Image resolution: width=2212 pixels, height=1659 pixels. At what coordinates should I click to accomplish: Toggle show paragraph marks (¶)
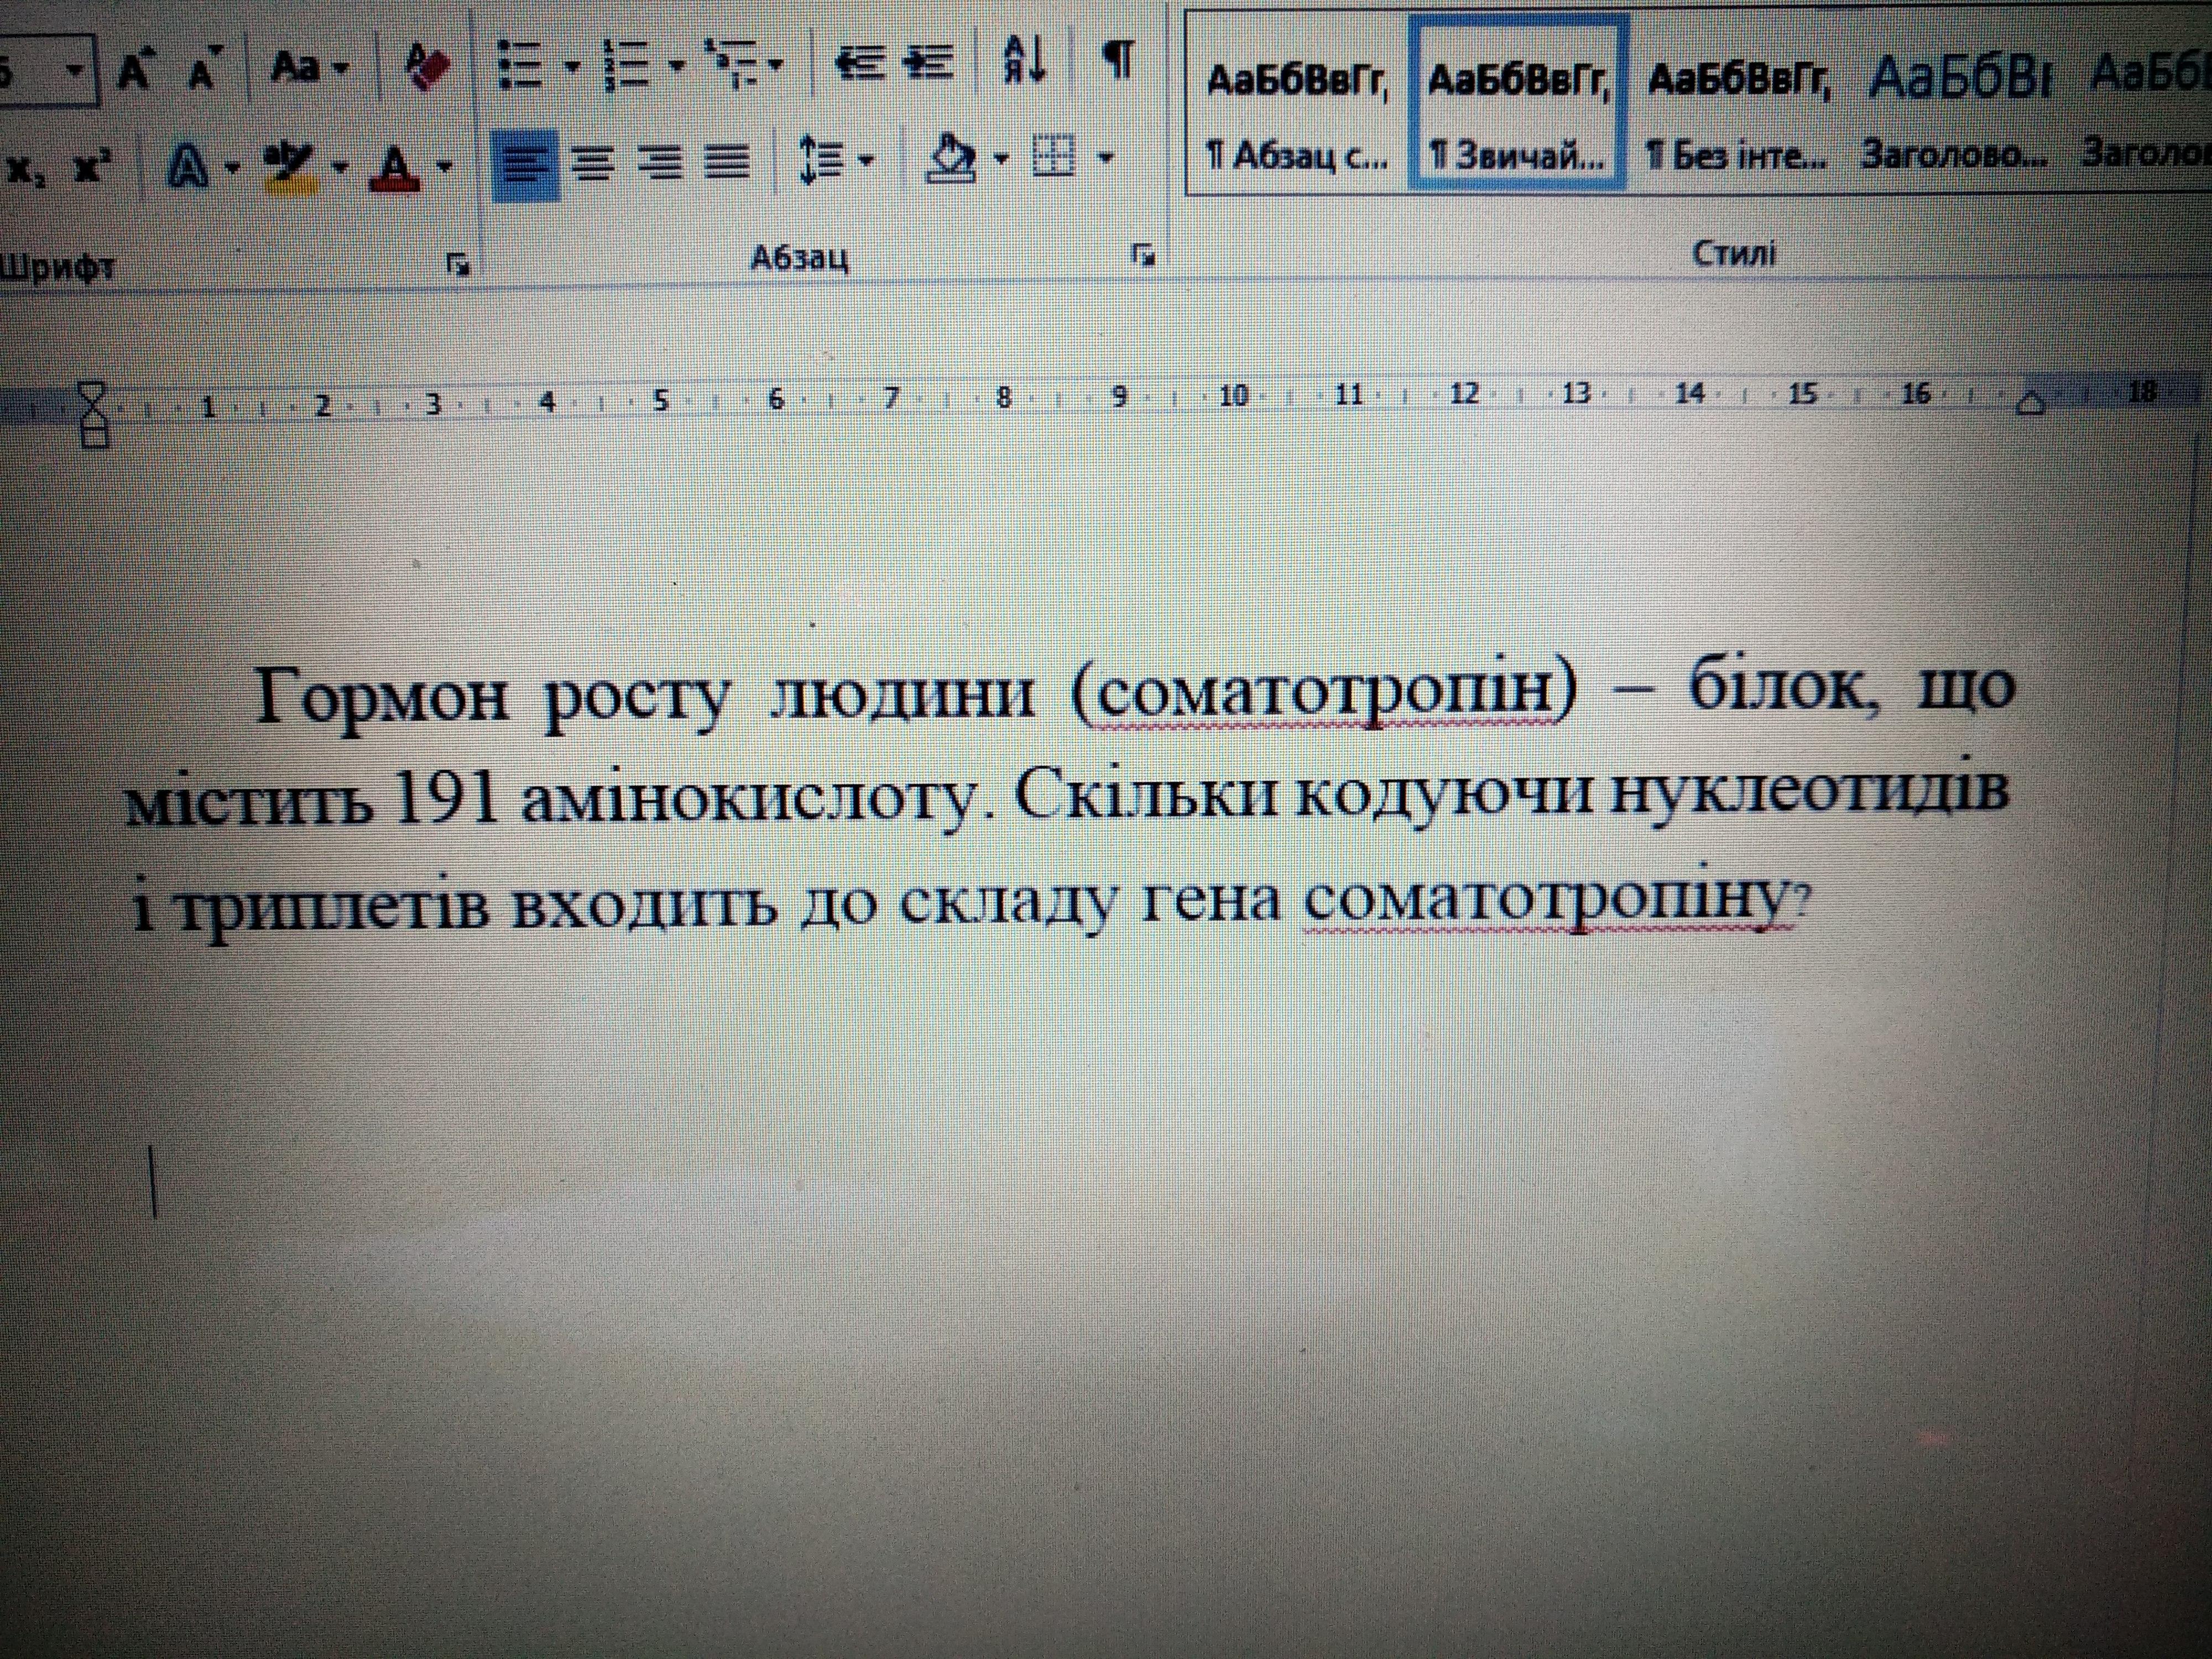(x=1119, y=60)
